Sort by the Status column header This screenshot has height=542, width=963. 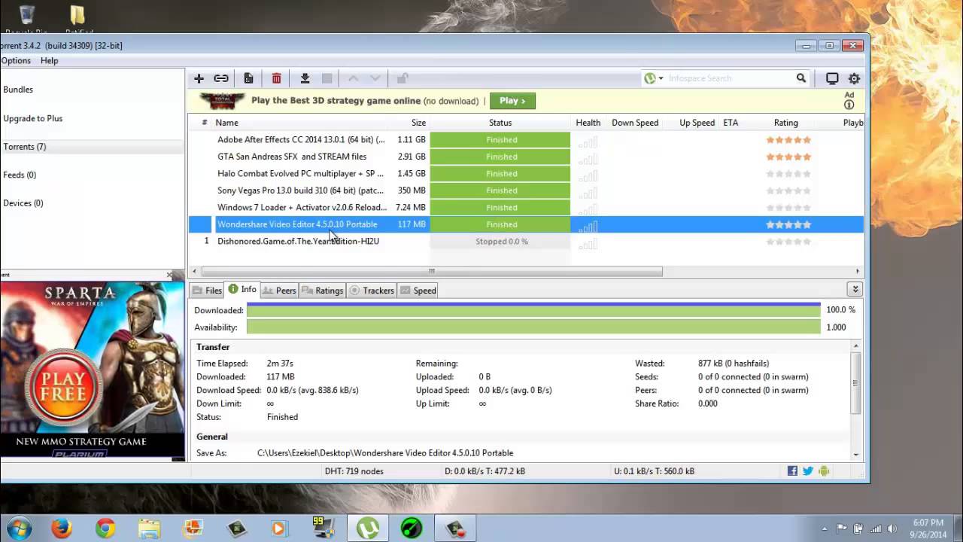pos(500,123)
